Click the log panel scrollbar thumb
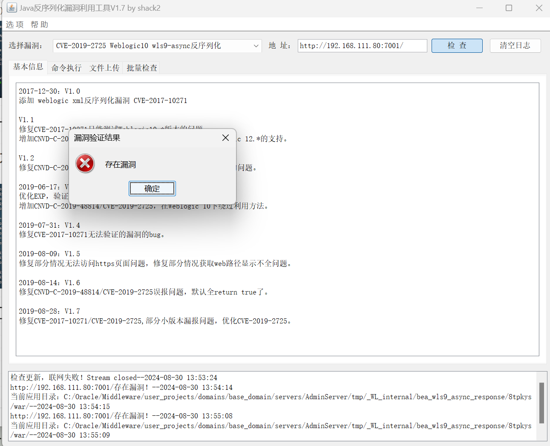Image resolution: width=550 pixels, height=446 pixels. pyautogui.click(x=541, y=403)
